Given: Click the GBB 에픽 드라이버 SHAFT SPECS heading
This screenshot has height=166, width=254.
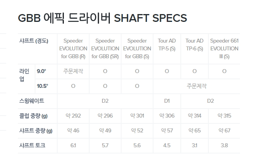Looking at the screenshot, I should point(102,18).
